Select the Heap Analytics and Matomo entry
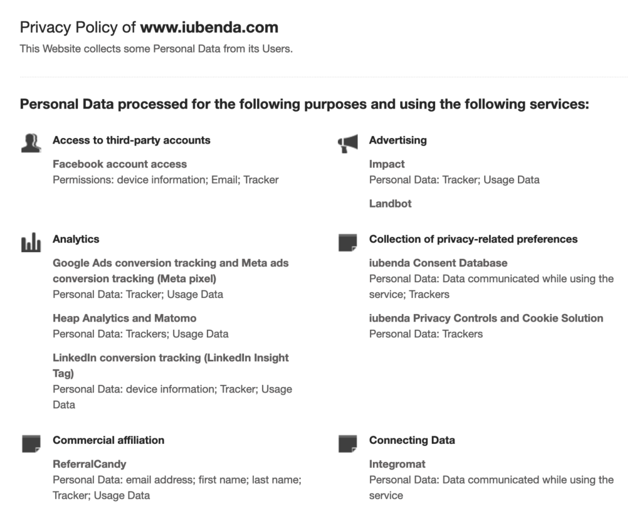642x511 pixels. pos(124,319)
